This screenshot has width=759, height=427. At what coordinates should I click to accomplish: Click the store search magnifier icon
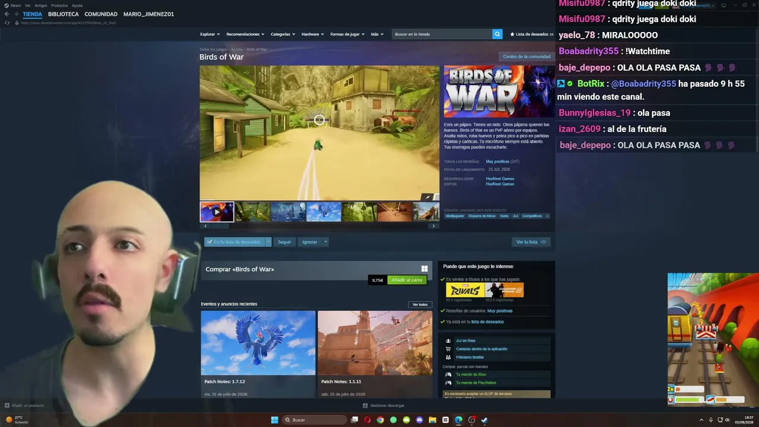coord(498,34)
